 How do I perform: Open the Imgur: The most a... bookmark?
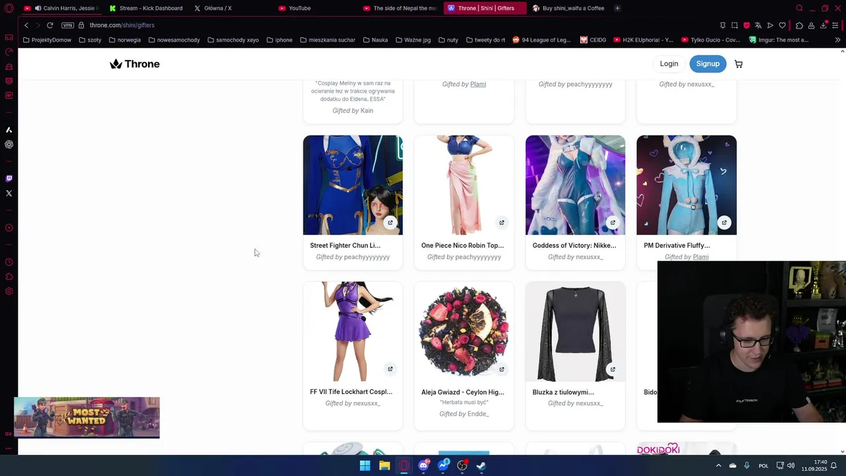click(x=779, y=40)
